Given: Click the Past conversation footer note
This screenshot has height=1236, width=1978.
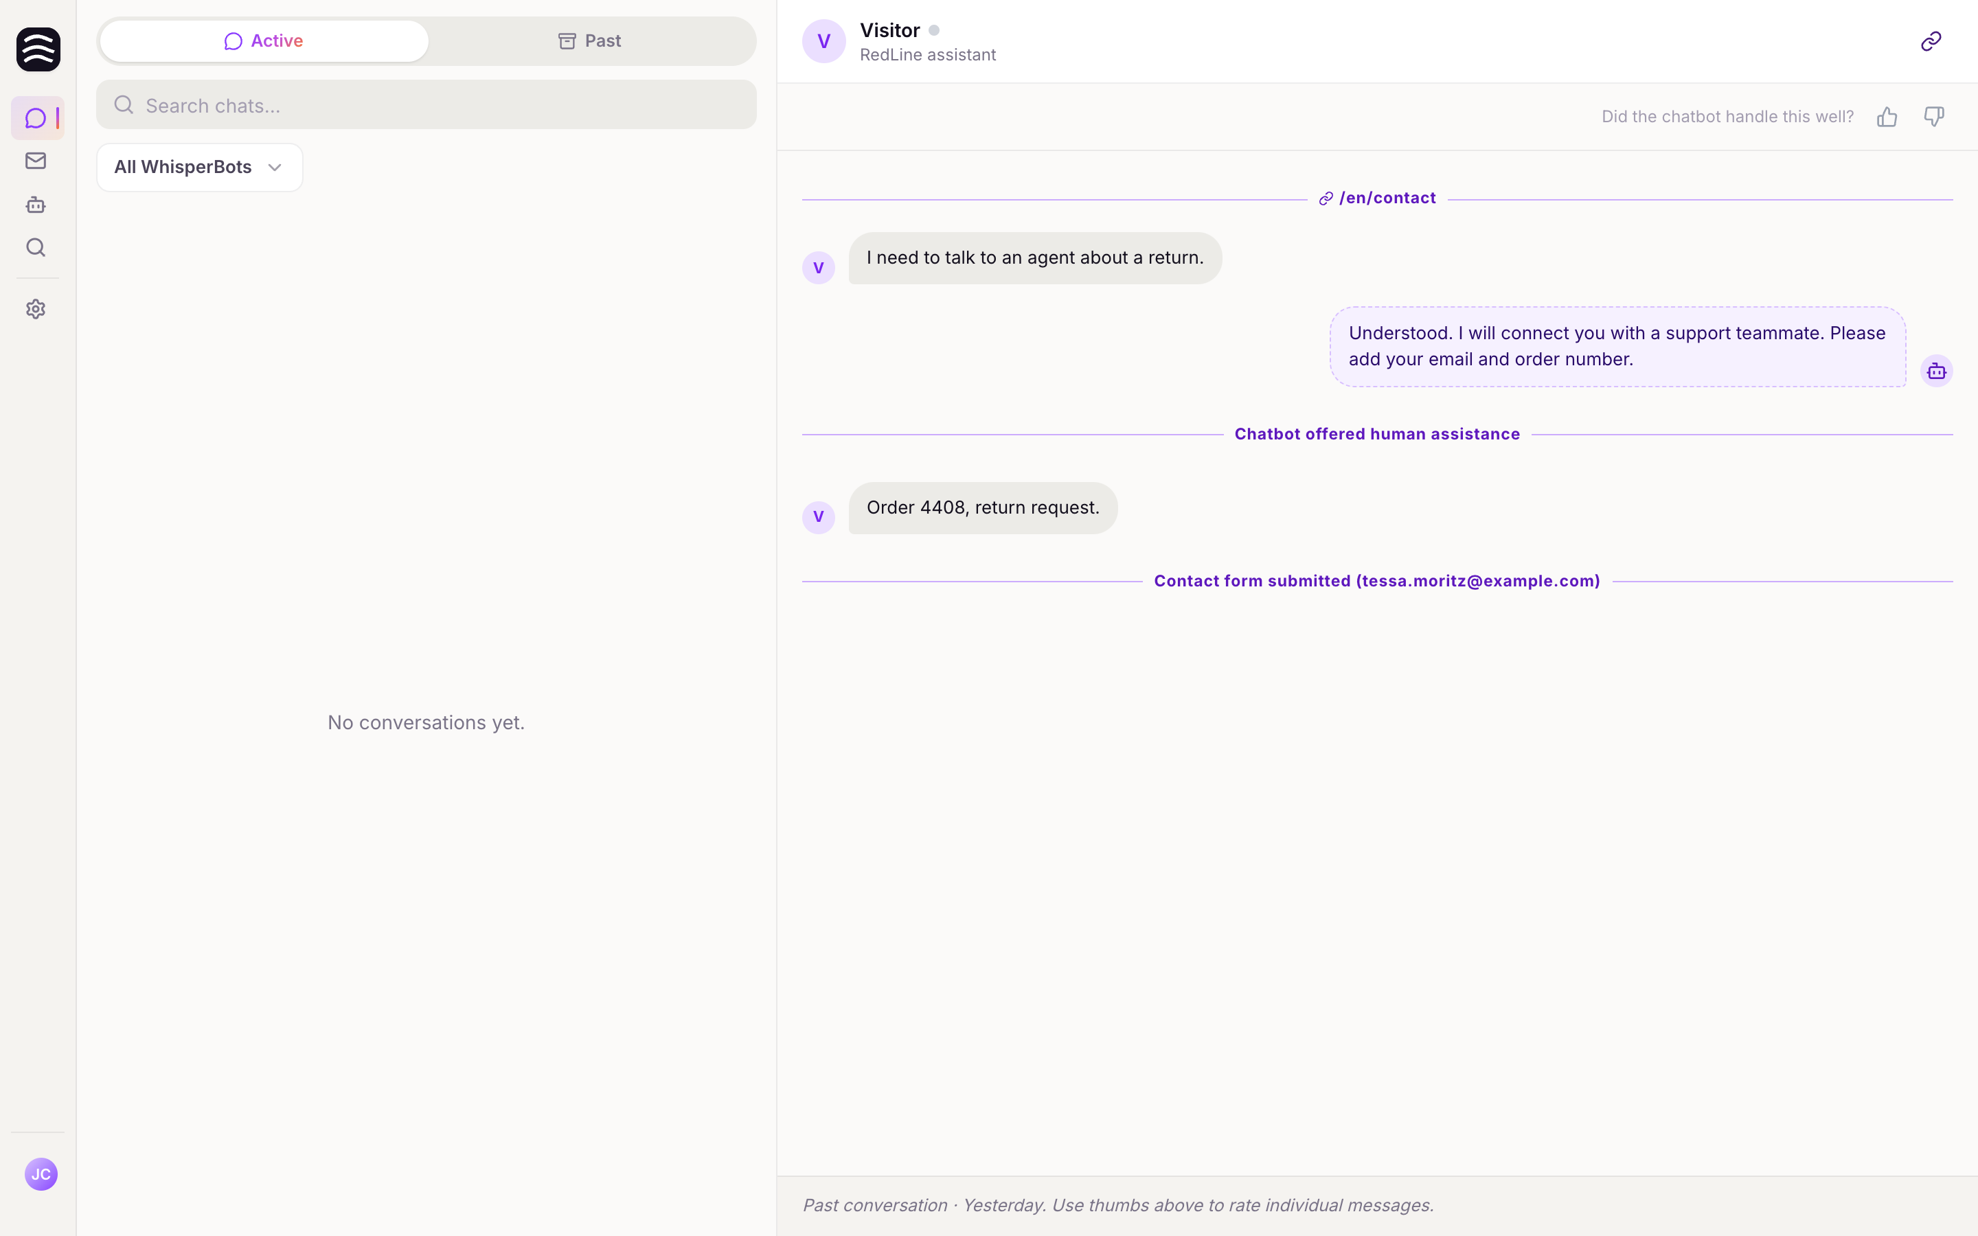Looking at the screenshot, I should [x=1118, y=1205].
